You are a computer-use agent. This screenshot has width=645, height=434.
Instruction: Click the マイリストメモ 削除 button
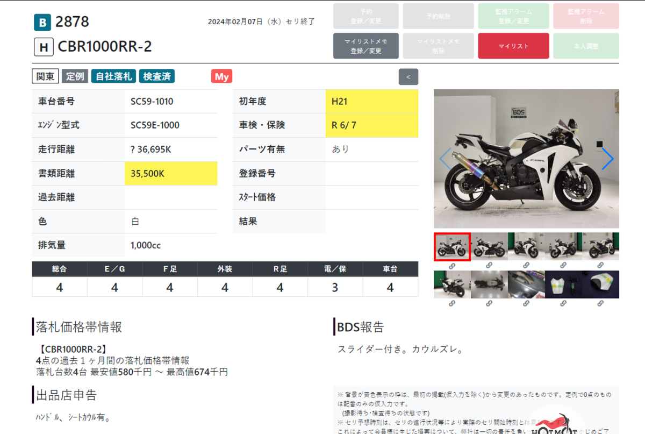pyautogui.click(x=439, y=46)
